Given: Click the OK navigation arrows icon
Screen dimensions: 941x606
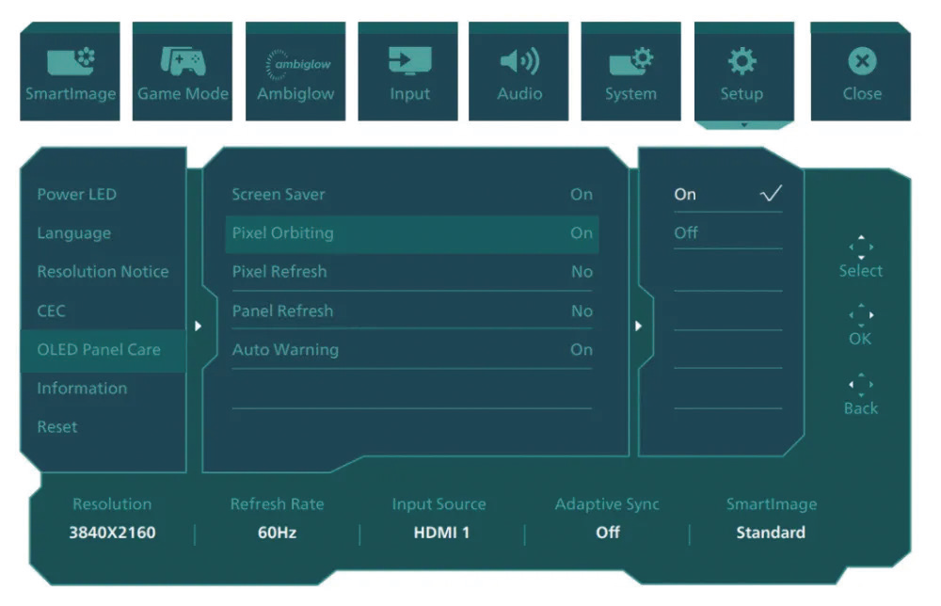Looking at the screenshot, I should 861,315.
